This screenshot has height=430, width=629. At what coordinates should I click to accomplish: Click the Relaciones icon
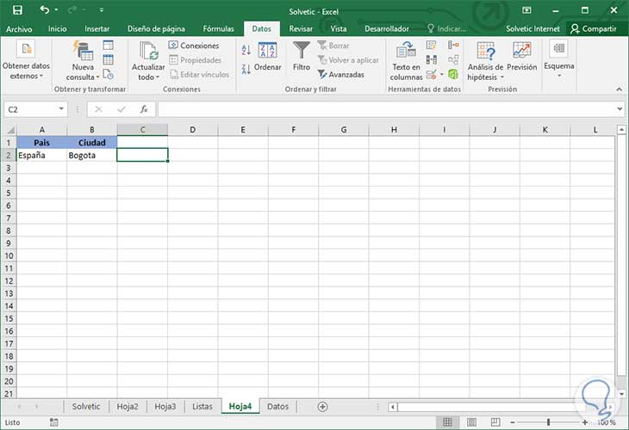(x=453, y=60)
